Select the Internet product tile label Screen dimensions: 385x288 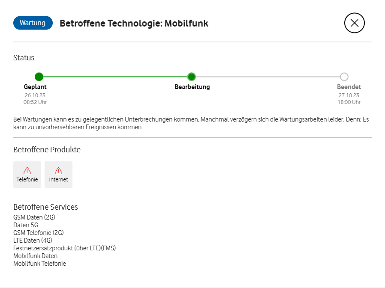pos(59,180)
